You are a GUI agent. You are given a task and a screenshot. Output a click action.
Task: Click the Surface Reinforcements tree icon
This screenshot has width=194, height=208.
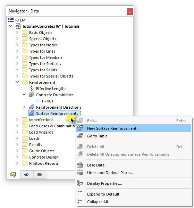[x=32, y=114]
